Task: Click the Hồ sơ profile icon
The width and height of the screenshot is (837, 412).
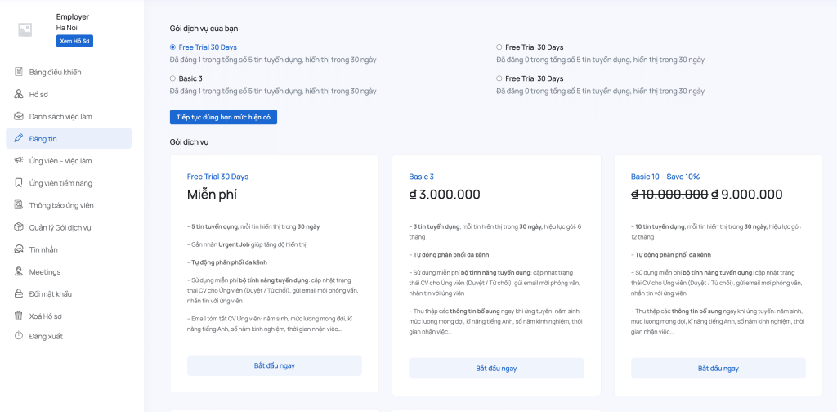Action: [19, 94]
